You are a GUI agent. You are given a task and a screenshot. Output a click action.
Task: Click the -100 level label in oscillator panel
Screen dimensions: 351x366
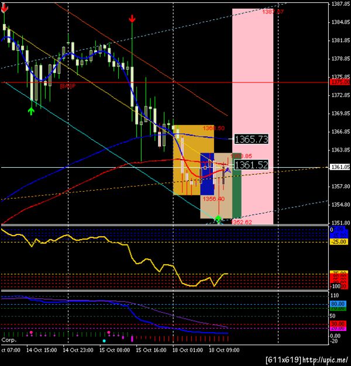(336, 286)
